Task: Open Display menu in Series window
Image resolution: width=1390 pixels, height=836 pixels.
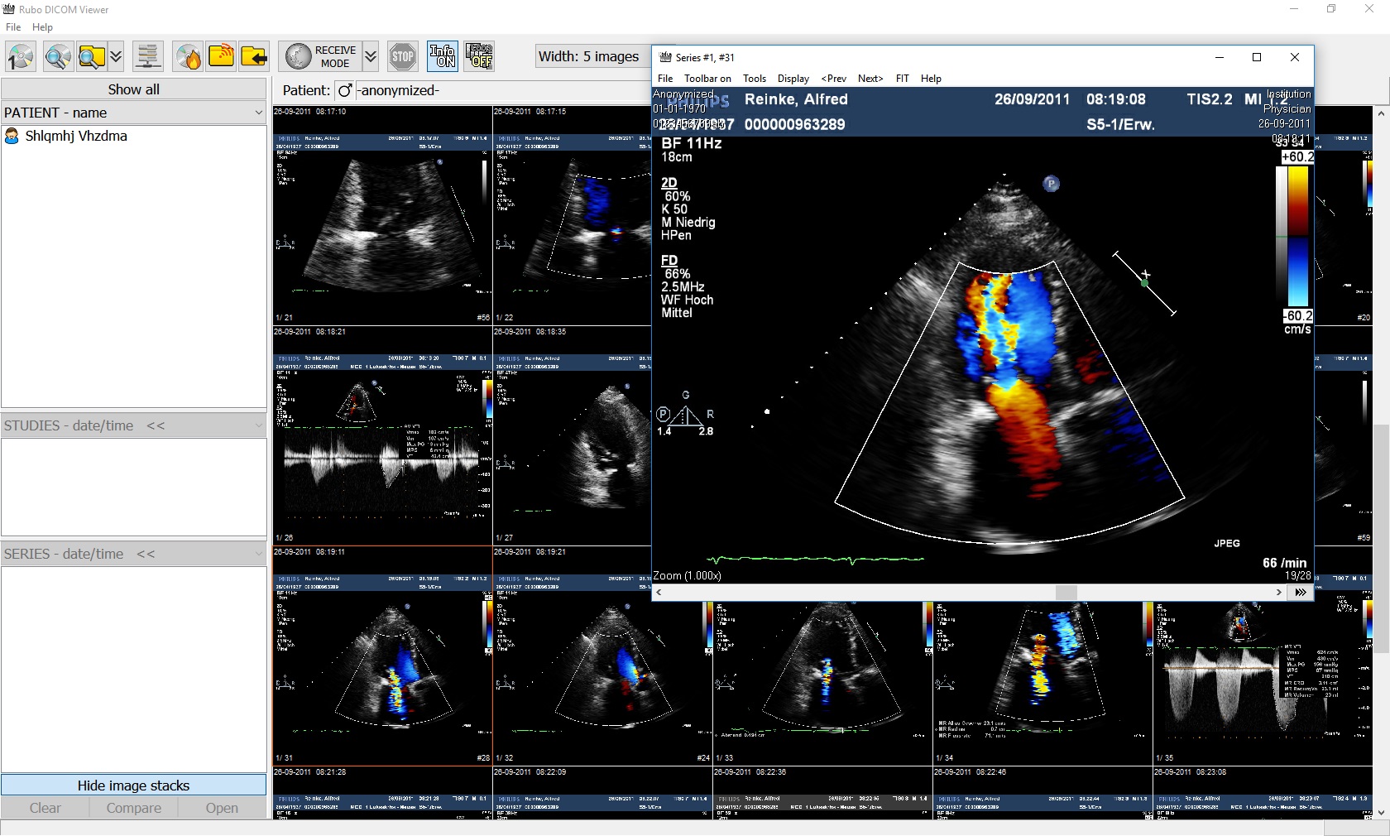Action: [x=793, y=79]
